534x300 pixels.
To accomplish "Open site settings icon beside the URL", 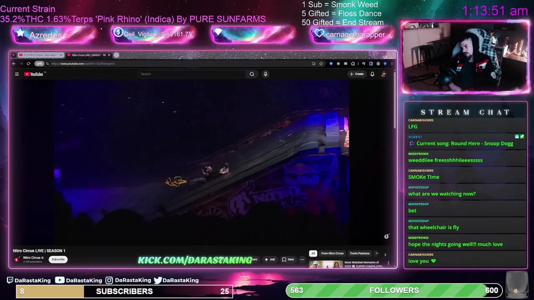I will coord(48,64).
